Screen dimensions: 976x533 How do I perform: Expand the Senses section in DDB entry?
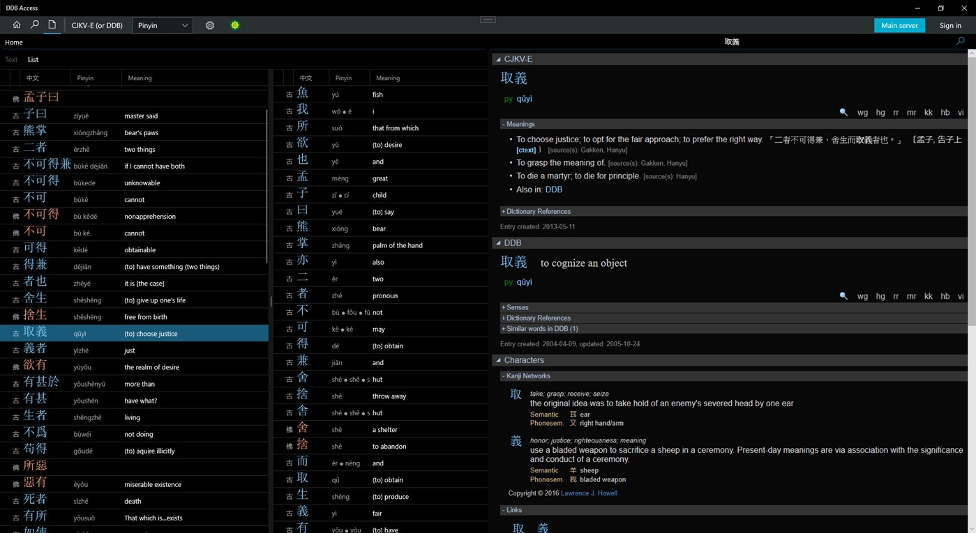click(x=516, y=307)
